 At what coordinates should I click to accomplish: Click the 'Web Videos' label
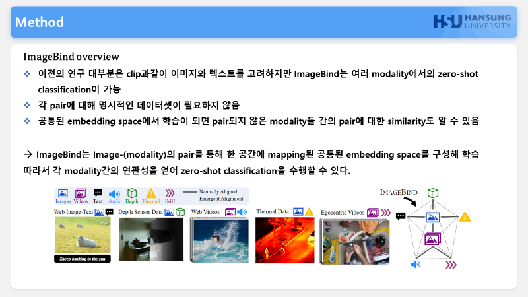point(205,212)
